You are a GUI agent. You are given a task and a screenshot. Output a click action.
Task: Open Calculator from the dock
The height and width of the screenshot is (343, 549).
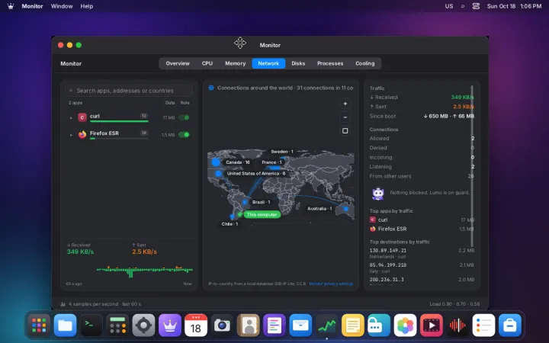(117, 325)
